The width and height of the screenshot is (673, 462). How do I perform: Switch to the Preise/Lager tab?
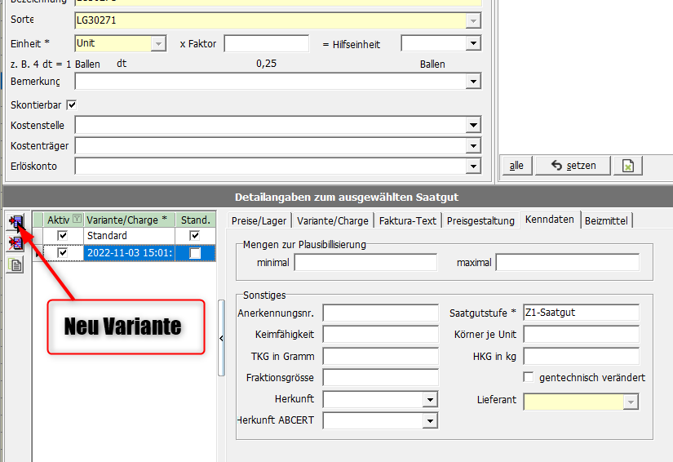coord(257,220)
